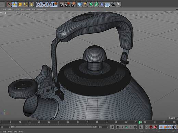Click frame 10 on timeline ruler

(20, 122)
